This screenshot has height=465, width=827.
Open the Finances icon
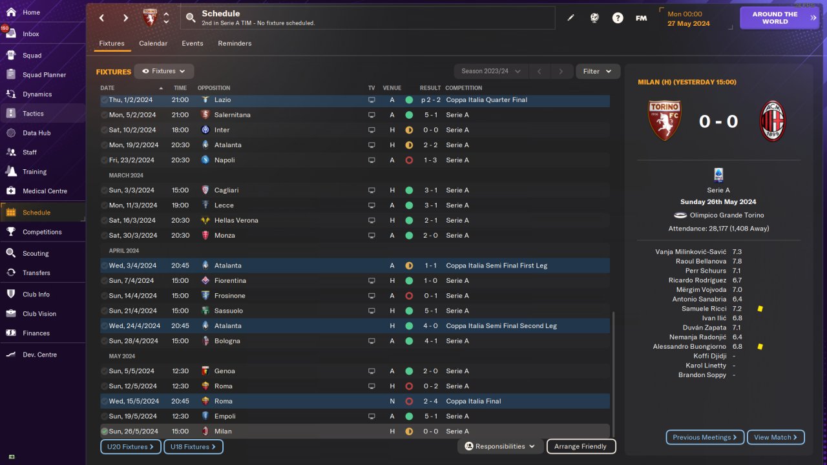coord(11,333)
